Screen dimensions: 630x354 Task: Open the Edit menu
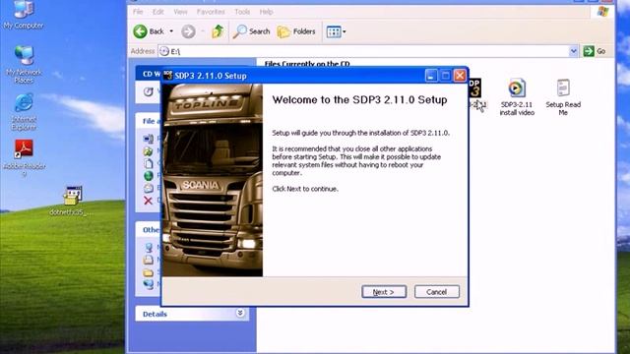(157, 12)
